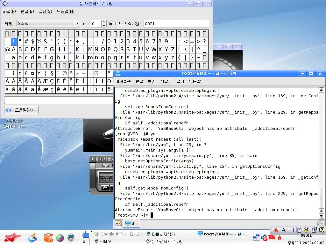Click the flame icon beside the red flag in tray

(280, 237)
